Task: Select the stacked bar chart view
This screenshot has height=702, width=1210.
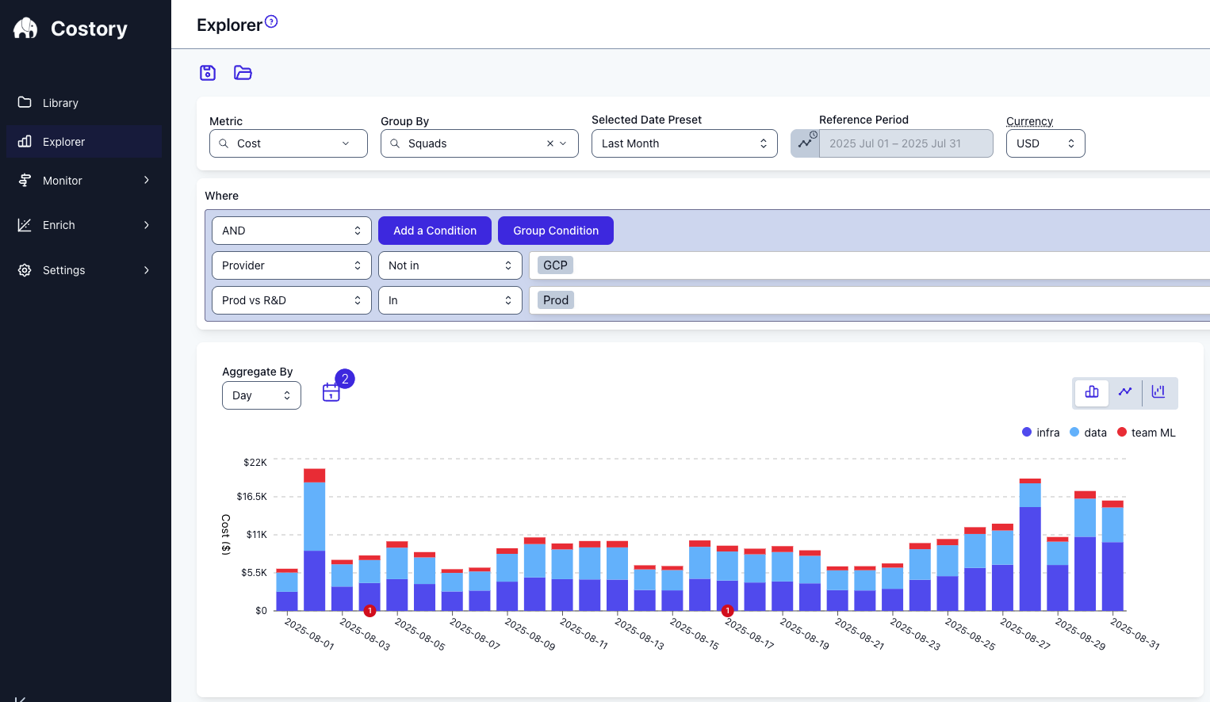Action: tap(1091, 391)
